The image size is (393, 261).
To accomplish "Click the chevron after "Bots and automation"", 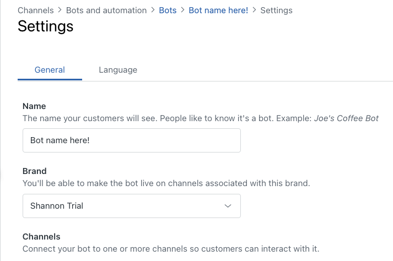I will [153, 10].
